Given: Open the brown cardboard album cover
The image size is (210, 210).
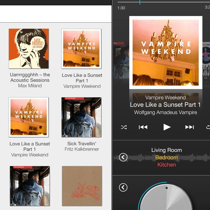Looking at the screenshot, I should point(82,186).
